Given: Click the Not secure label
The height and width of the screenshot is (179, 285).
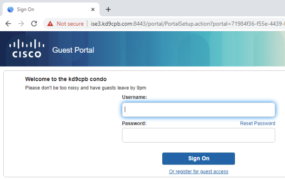Looking at the screenshot, I should (70, 24).
